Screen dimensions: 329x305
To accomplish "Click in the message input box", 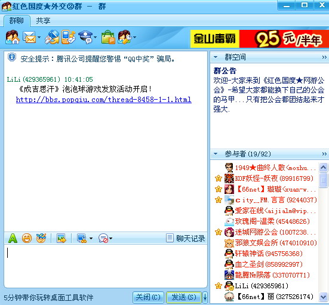I will tap(106, 266).
